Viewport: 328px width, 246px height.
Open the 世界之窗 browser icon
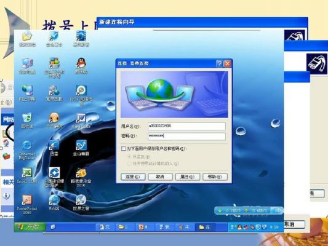[x=81, y=202]
